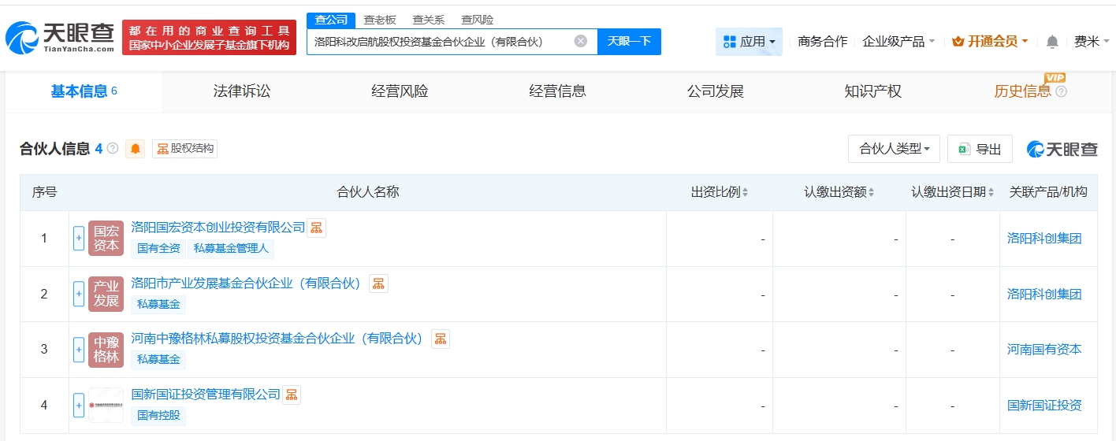
Task: Click the orange alert bell beside 合伙人信息
Action: tap(136, 149)
